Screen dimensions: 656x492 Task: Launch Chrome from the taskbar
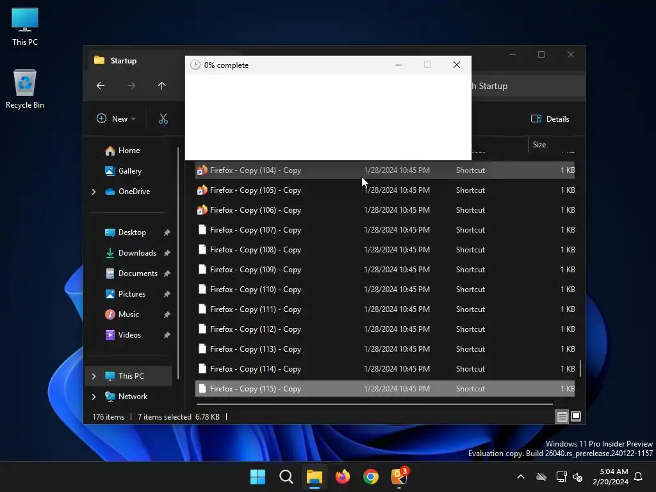click(x=371, y=477)
